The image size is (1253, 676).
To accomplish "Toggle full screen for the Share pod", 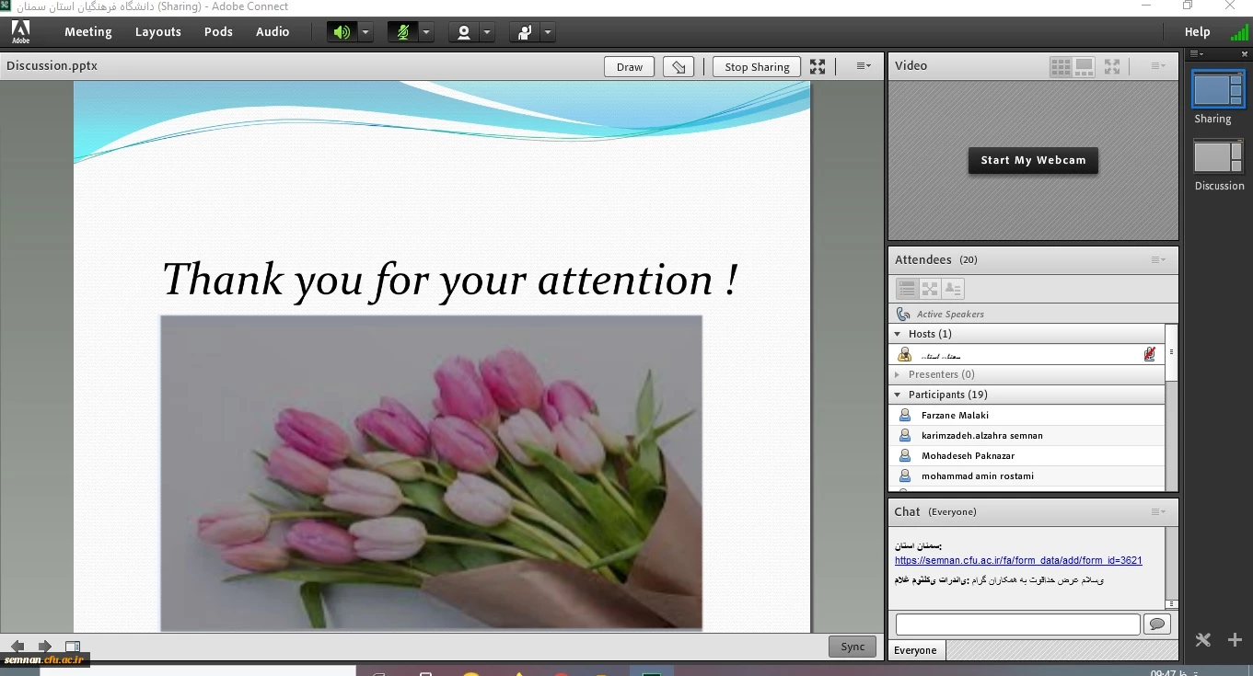I will [x=818, y=67].
